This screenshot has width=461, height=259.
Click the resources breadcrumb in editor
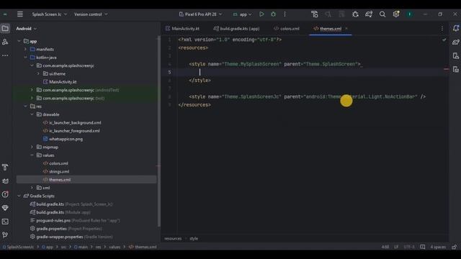(173, 238)
